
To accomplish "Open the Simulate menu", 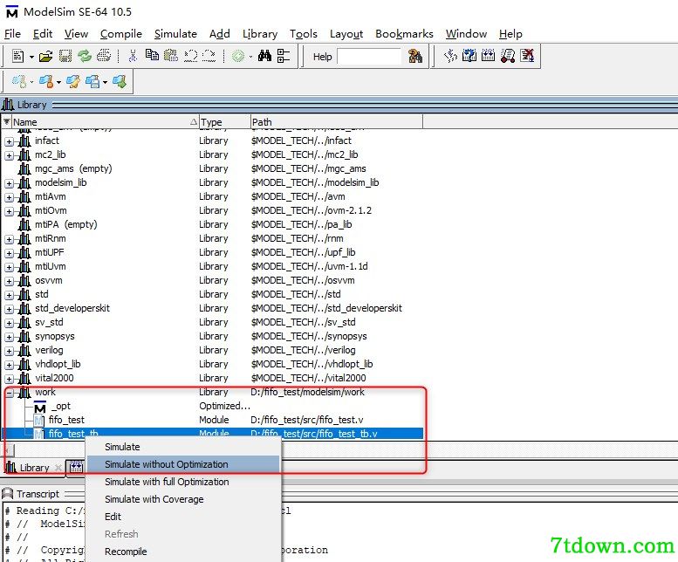I will coord(175,34).
